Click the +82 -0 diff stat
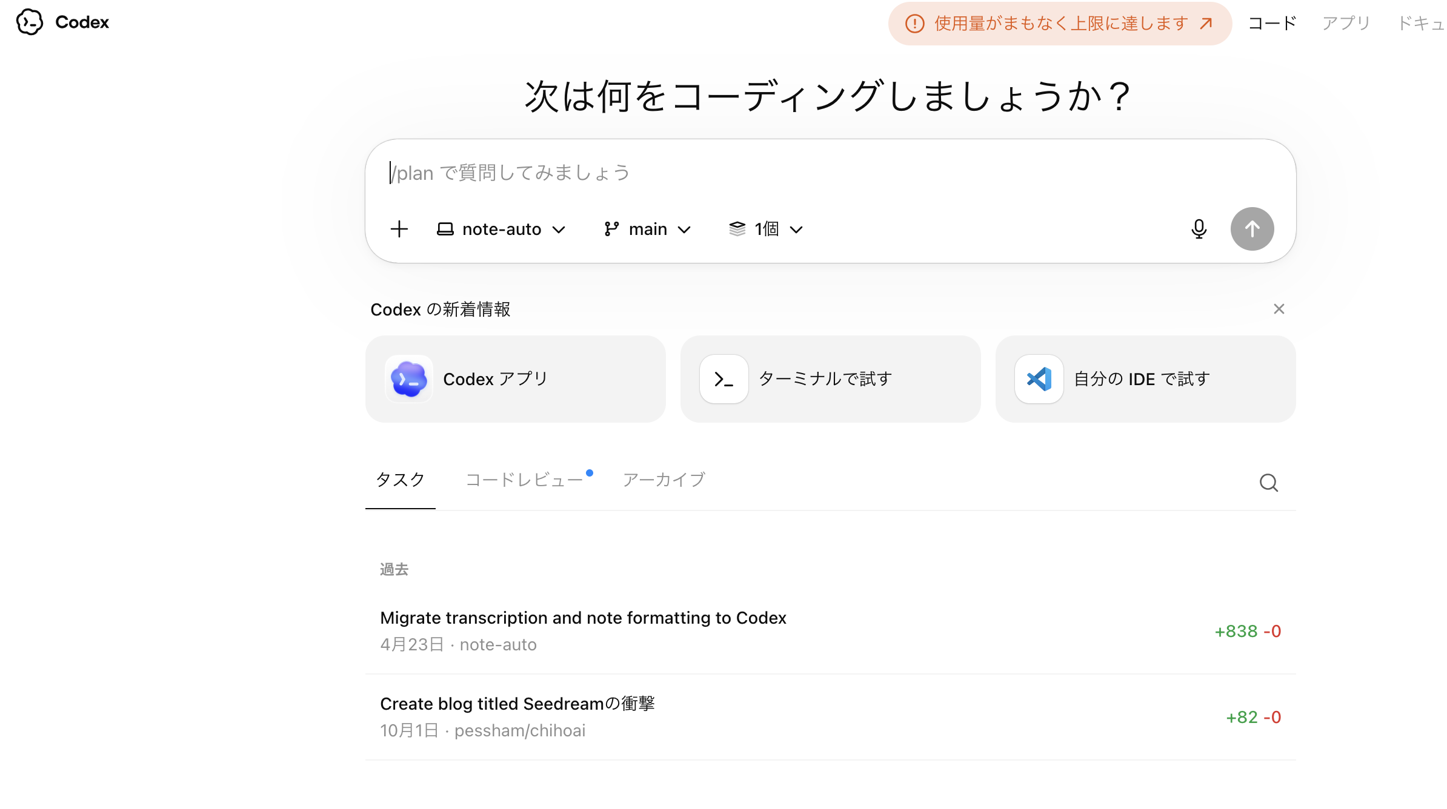 [x=1253, y=717]
